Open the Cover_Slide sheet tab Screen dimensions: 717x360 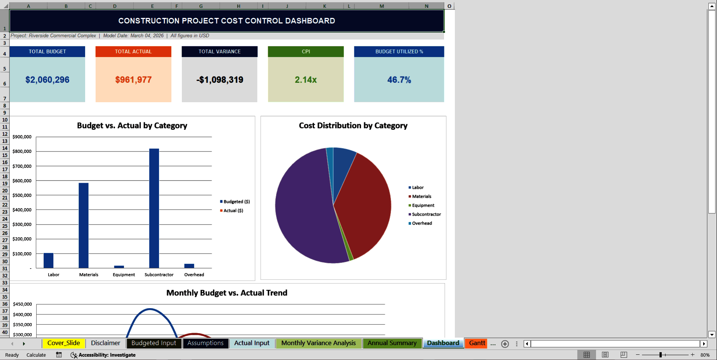pyautogui.click(x=63, y=343)
